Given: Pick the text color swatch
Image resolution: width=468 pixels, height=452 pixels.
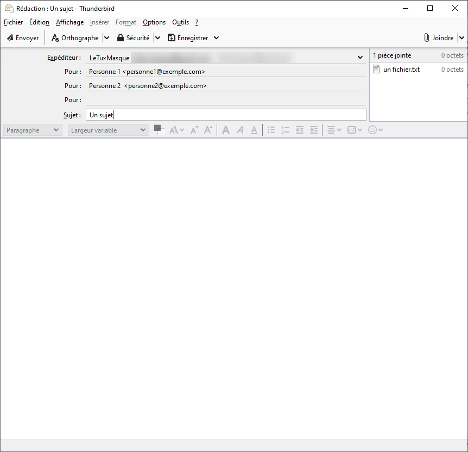Looking at the screenshot, I should coord(158,129).
